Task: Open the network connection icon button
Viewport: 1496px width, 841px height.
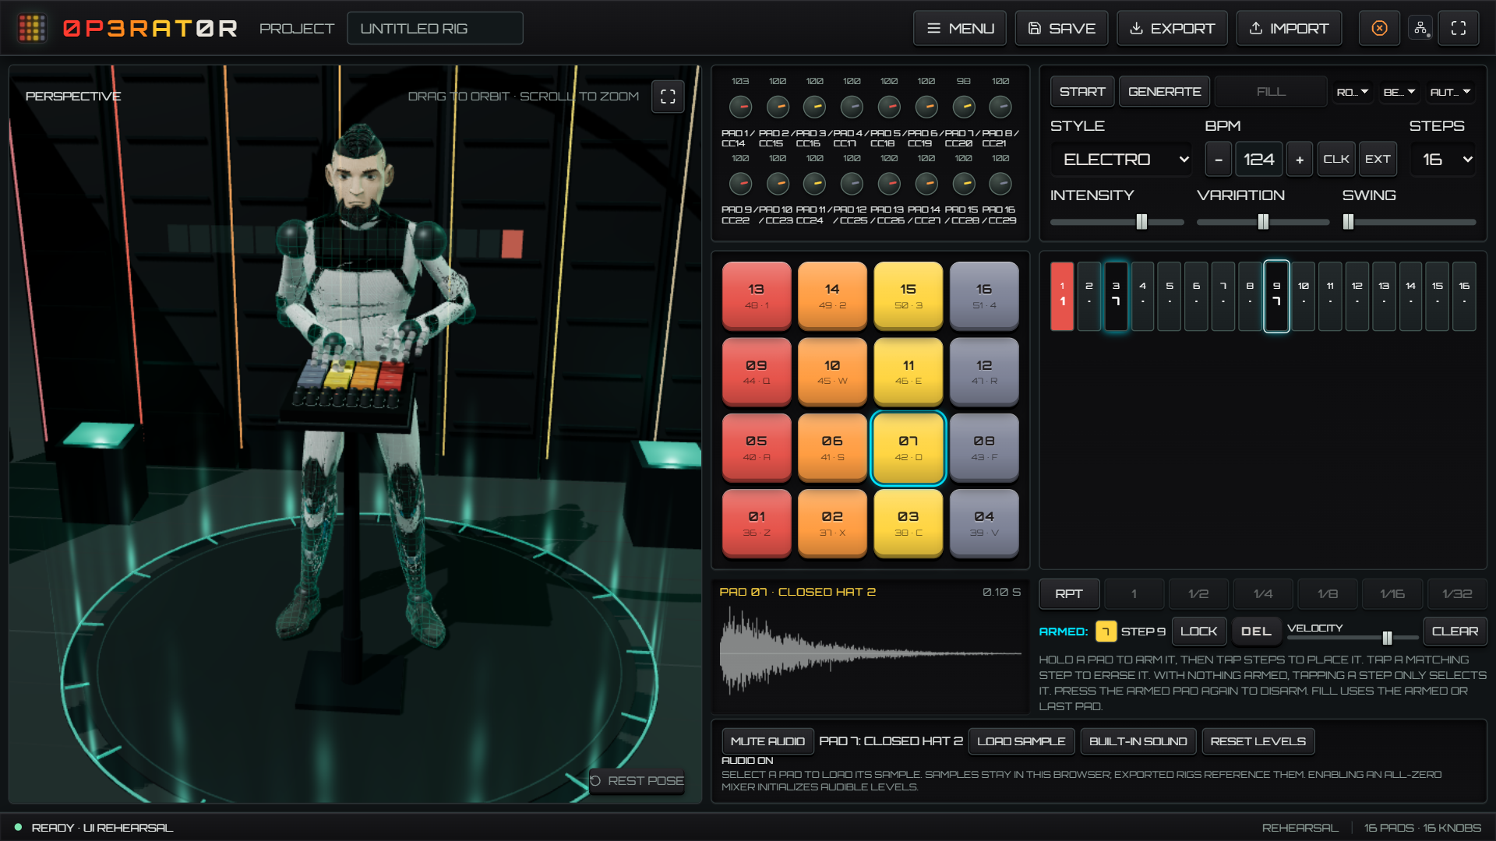Action: coord(1420,28)
